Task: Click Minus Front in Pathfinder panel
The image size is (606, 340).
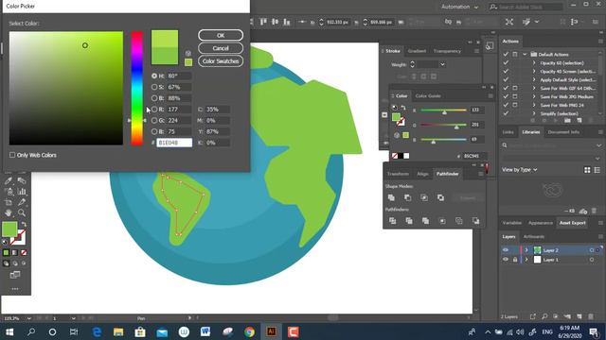Action: (x=408, y=197)
